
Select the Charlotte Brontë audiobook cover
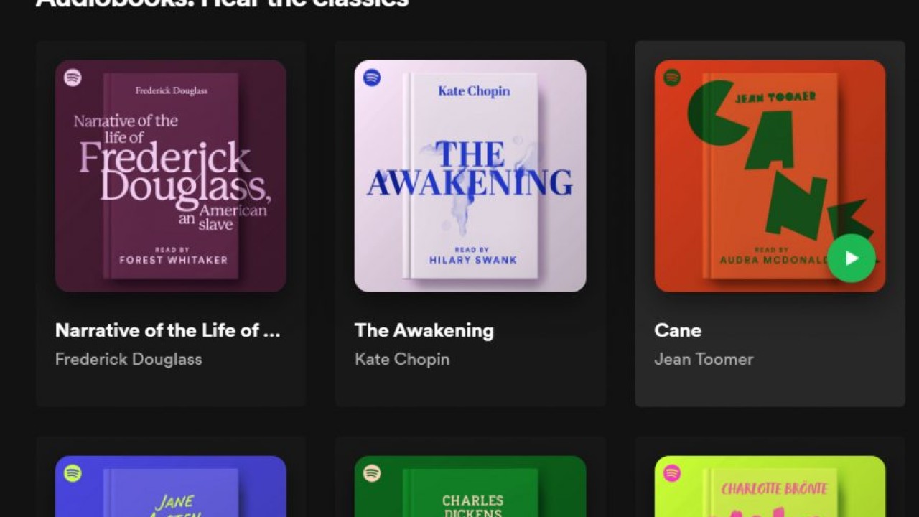click(x=770, y=486)
